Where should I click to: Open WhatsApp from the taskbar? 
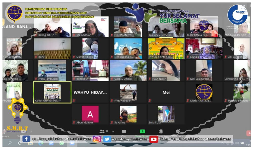coord(62,143)
